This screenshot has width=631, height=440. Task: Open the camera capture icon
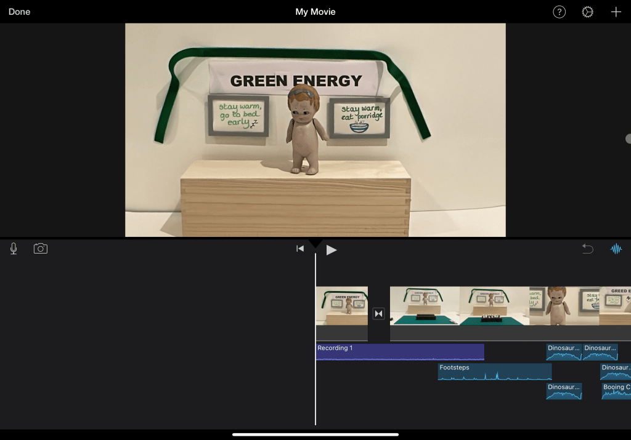(41, 249)
